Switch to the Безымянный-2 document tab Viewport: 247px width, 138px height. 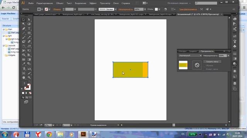[x=198, y=14]
